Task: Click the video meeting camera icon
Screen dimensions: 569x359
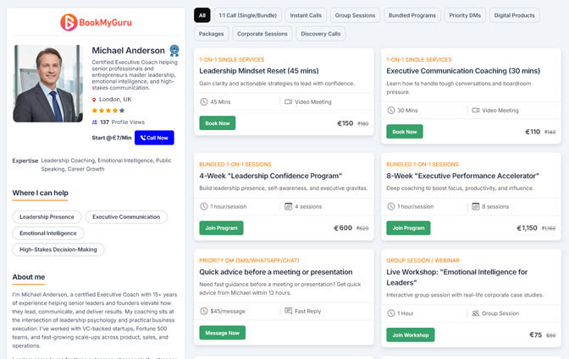Action: [x=288, y=101]
